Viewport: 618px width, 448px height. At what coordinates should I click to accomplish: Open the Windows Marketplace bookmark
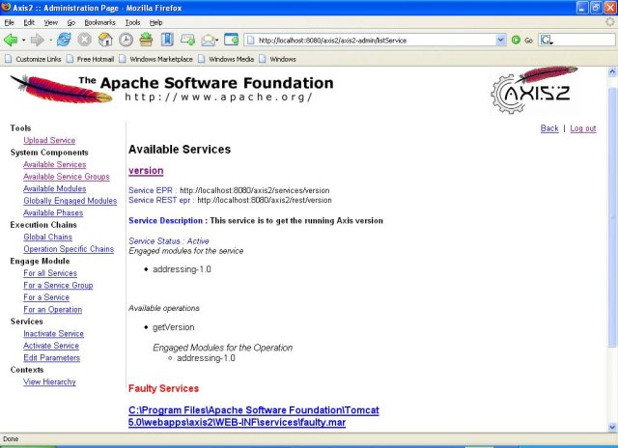[x=156, y=59]
